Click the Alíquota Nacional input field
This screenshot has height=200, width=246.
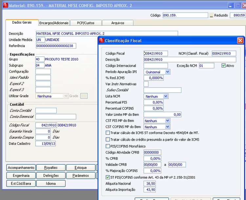tap(150, 184)
